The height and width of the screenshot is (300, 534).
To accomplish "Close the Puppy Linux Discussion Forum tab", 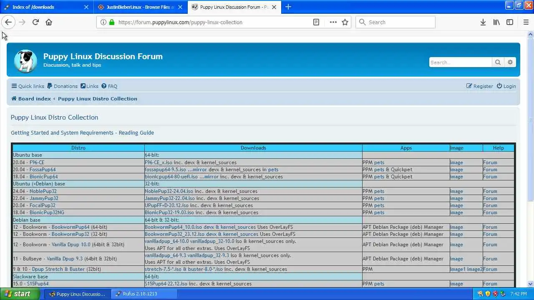I will pos(274,7).
